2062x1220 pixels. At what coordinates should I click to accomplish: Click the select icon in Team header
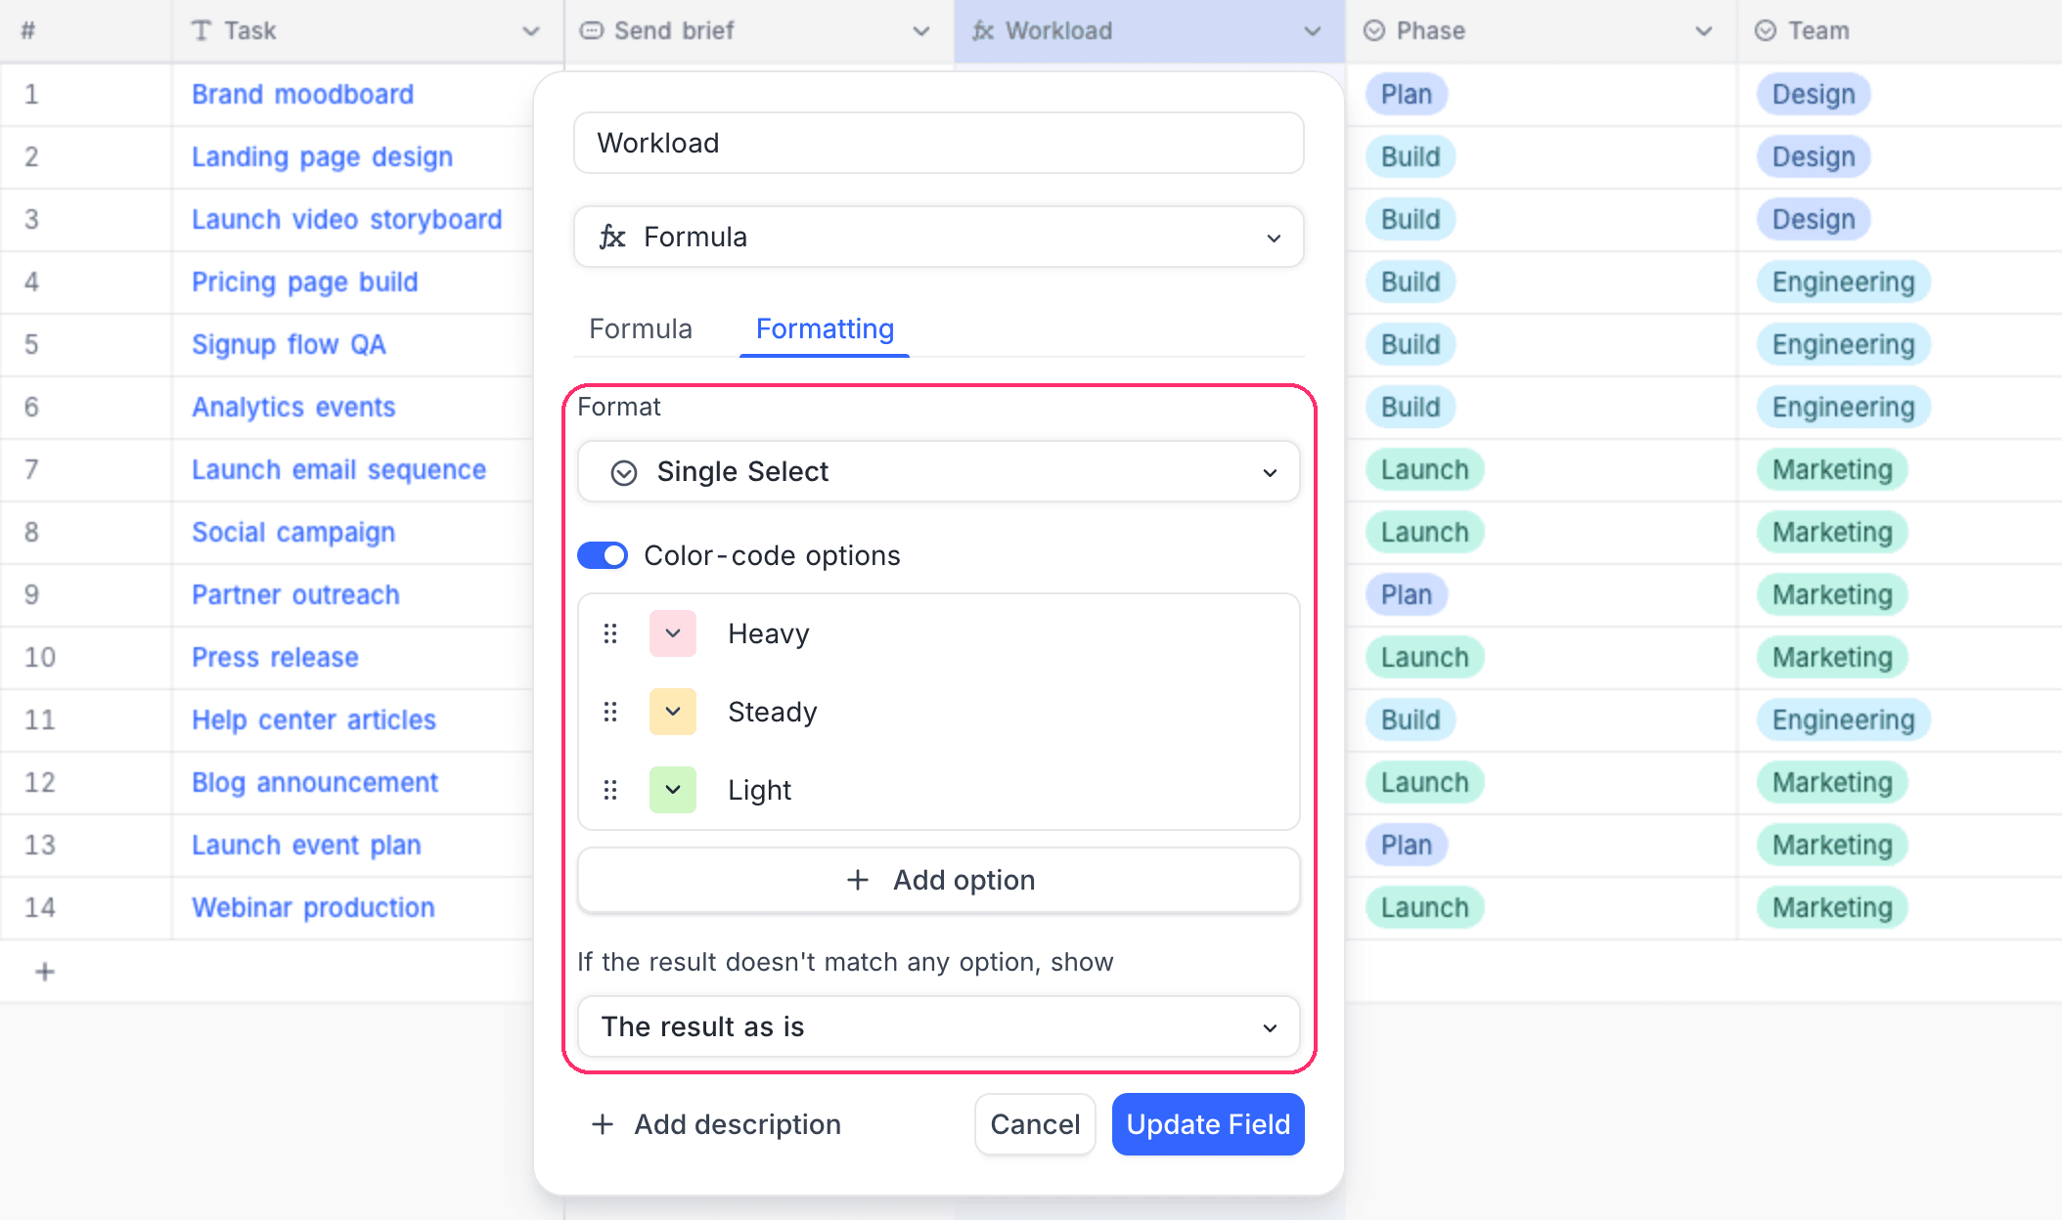(x=1766, y=30)
